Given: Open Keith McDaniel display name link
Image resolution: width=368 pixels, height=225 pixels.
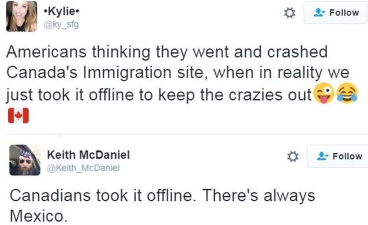Looking at the screenshot, I should tap(88, 155).
